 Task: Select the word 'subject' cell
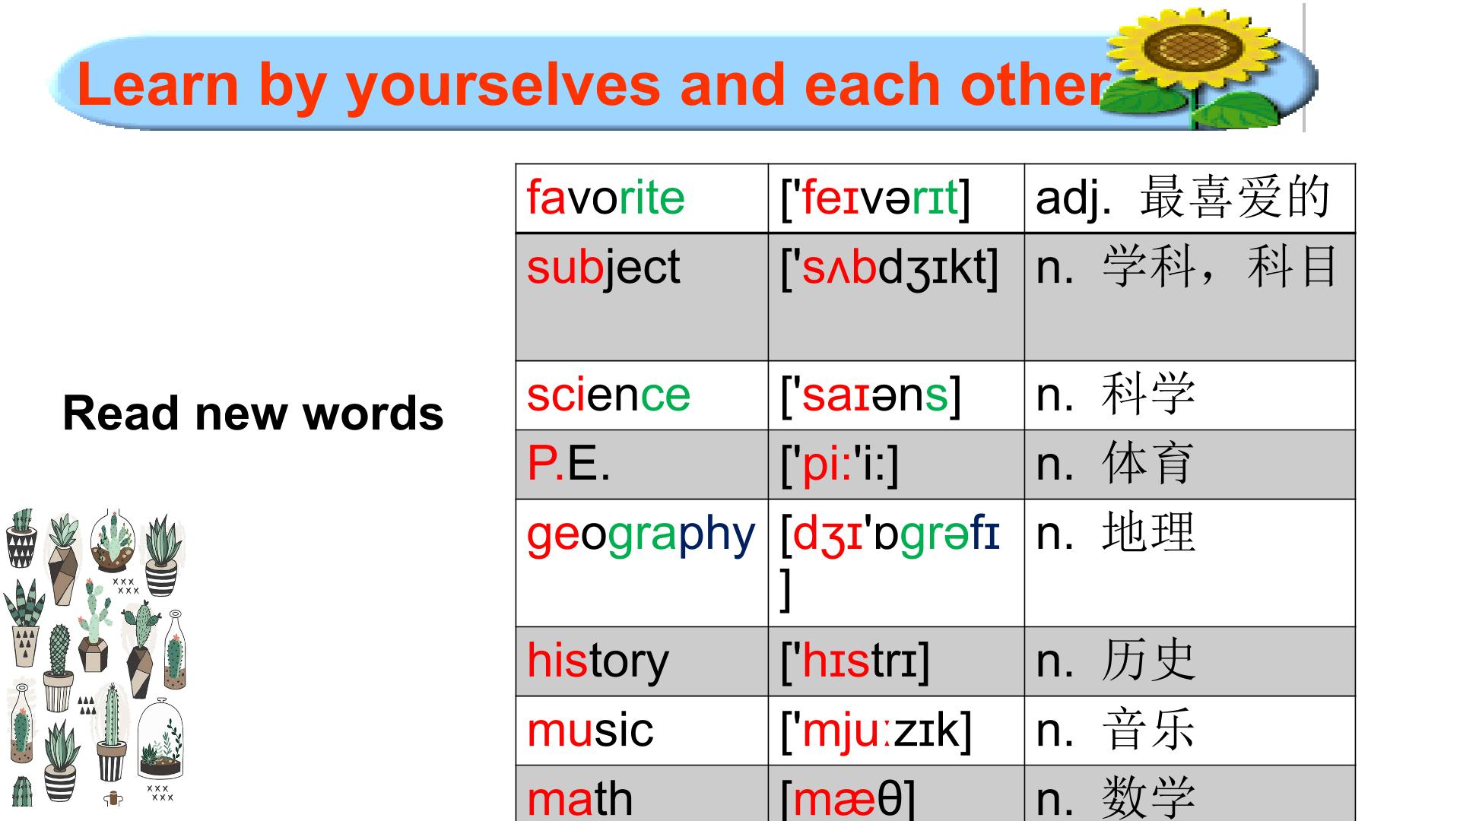[x=642, y=296]
